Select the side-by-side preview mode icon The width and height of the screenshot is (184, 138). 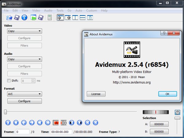click(x=75, y=18)
